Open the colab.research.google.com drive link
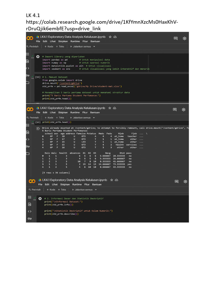Image resolution: width=215 pixels, height=286 pixels. coord(102,25)
